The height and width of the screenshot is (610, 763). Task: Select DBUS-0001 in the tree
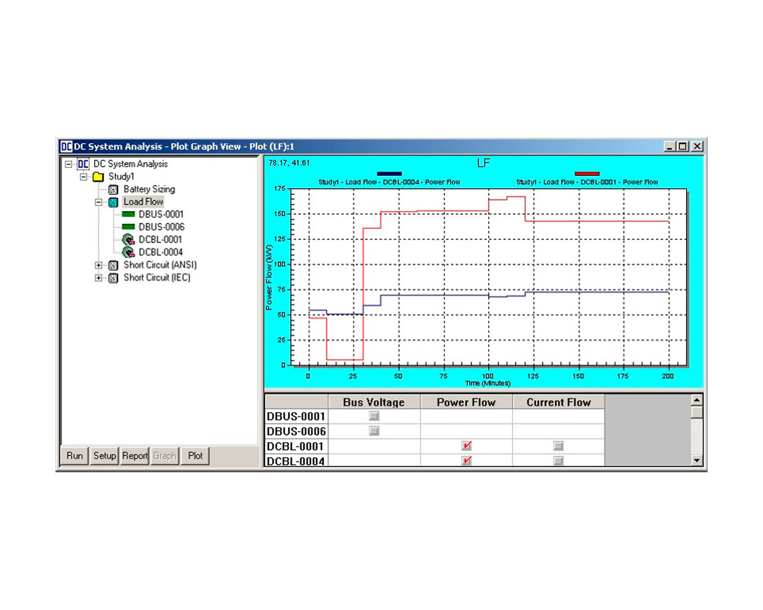[x=161, y=214]
